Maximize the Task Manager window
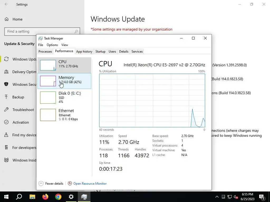Screen dimensions: 270x202 tap(193, 38)
